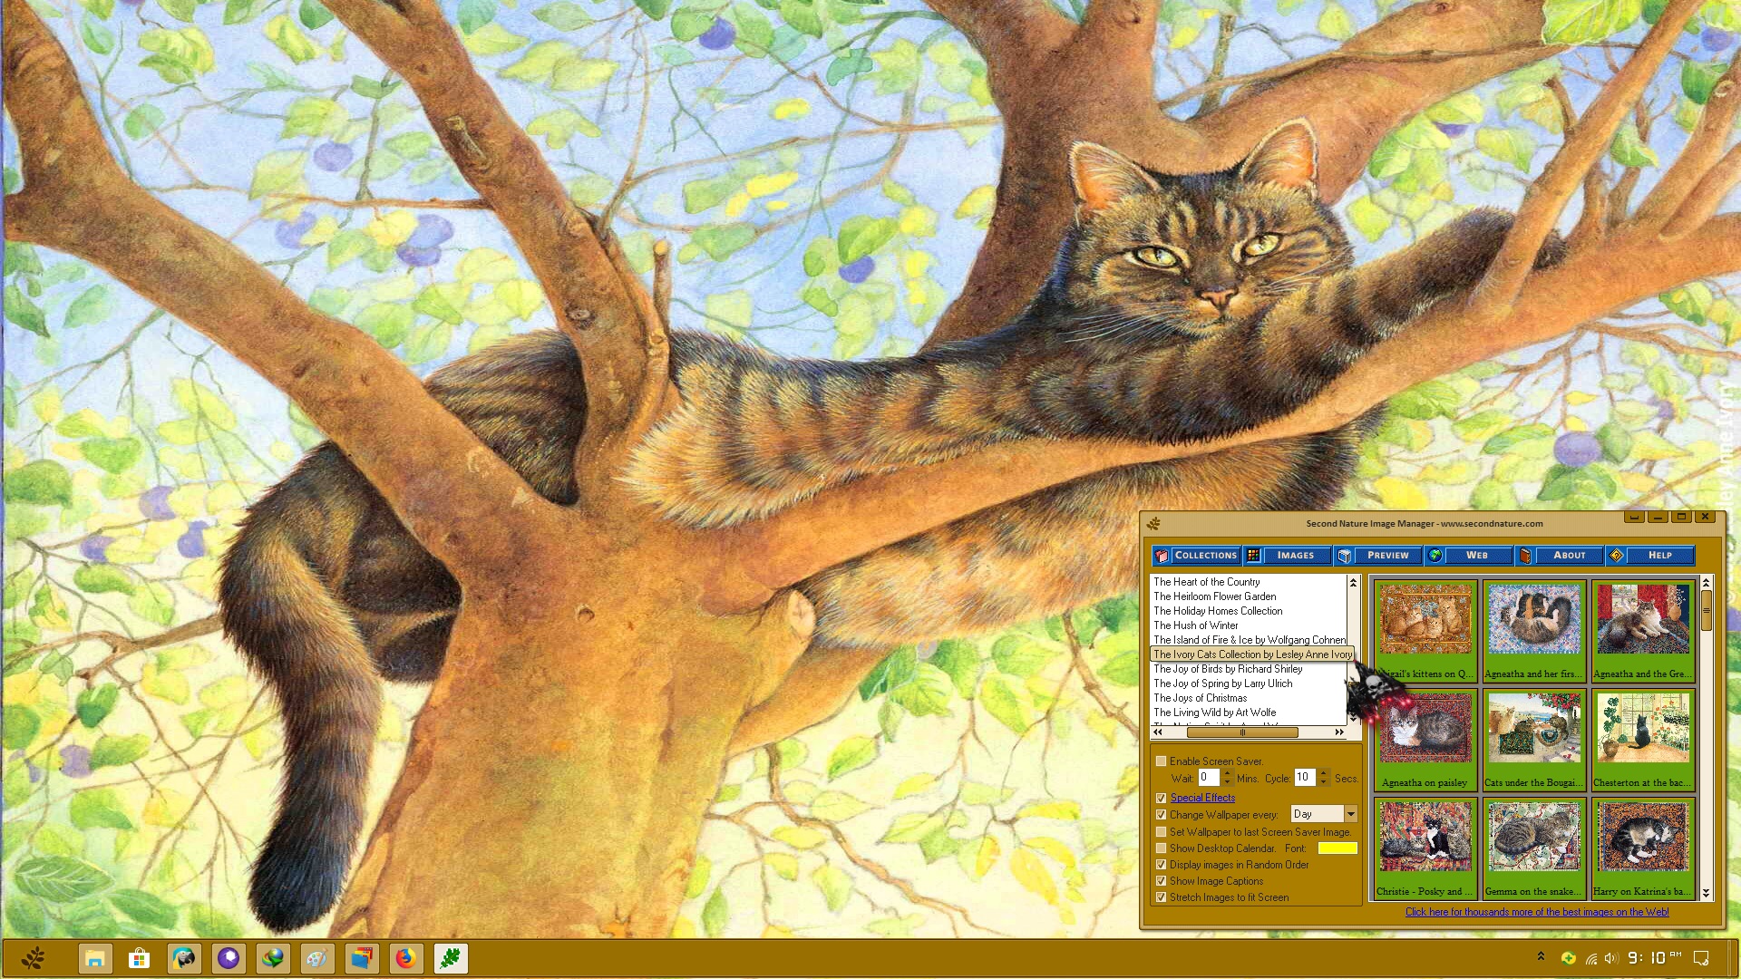Click the red Collections folder icon

(1162, 556)
